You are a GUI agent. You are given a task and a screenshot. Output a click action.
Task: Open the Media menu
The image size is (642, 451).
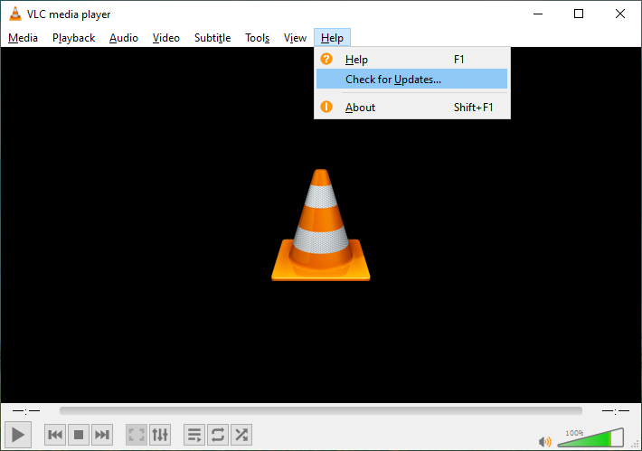click(x=23, y=38)
